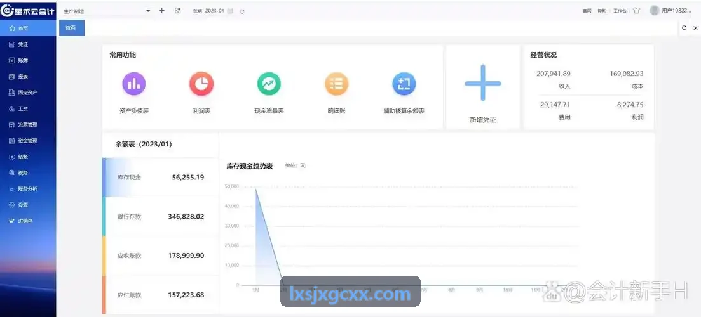Open 进销存 in the sidebar
This screenshot has width=701, height=317.
click(28, 221)
